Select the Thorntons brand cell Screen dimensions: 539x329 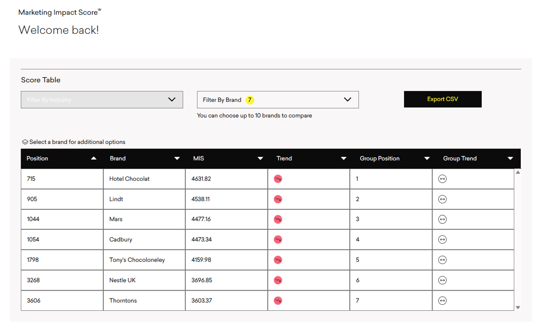(144, 301)
